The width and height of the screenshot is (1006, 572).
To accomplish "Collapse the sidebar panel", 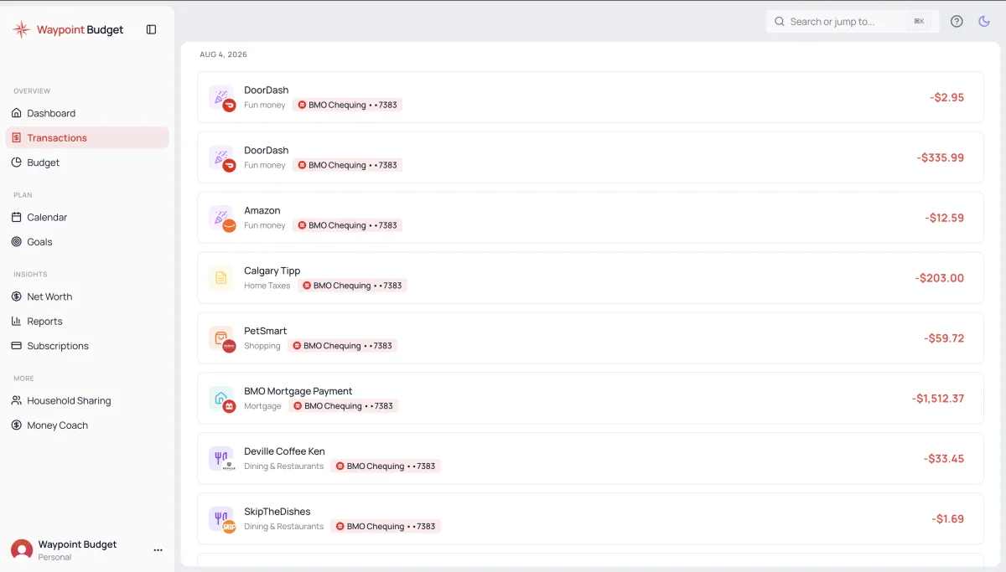I will [x=152, y=29].
